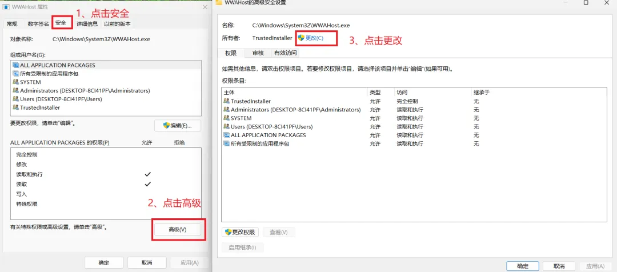
Task: Open the 常规 tab in WWAHost properties
Action: click(12, 24)
